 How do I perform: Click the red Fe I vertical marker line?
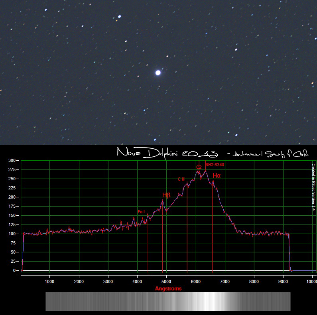[147, 246]
